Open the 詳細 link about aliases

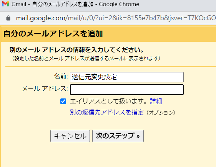coord(156,101)
